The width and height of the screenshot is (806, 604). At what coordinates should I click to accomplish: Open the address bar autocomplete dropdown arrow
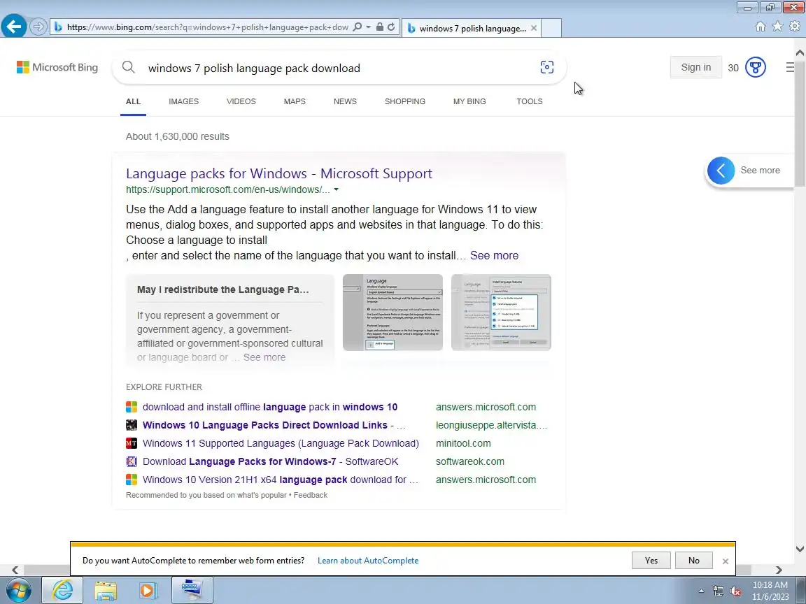tap(368, 27)
